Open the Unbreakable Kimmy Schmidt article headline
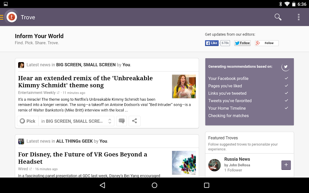 (85, 81)
